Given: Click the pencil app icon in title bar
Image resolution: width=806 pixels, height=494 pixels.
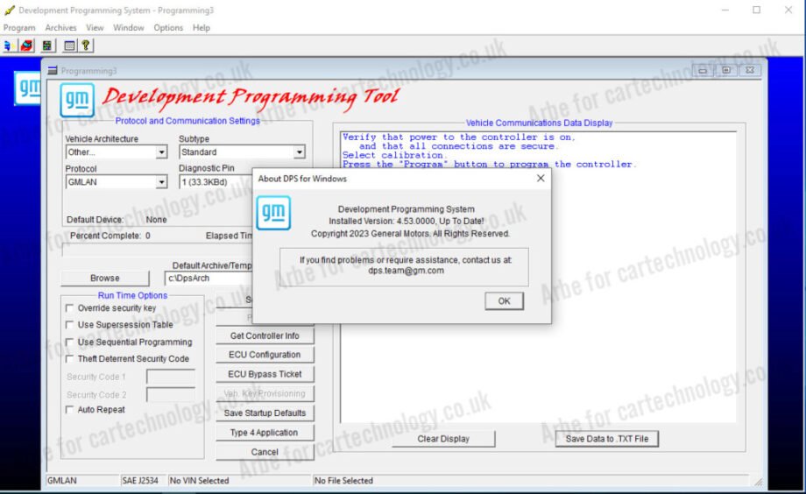Looking at the screenshot, I should point(9,10).
